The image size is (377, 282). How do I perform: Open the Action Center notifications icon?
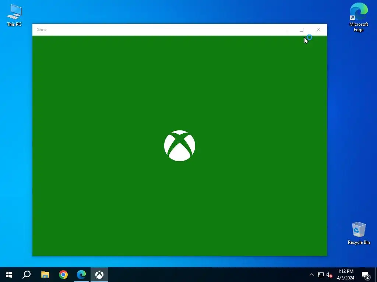[x=366, y=275]
